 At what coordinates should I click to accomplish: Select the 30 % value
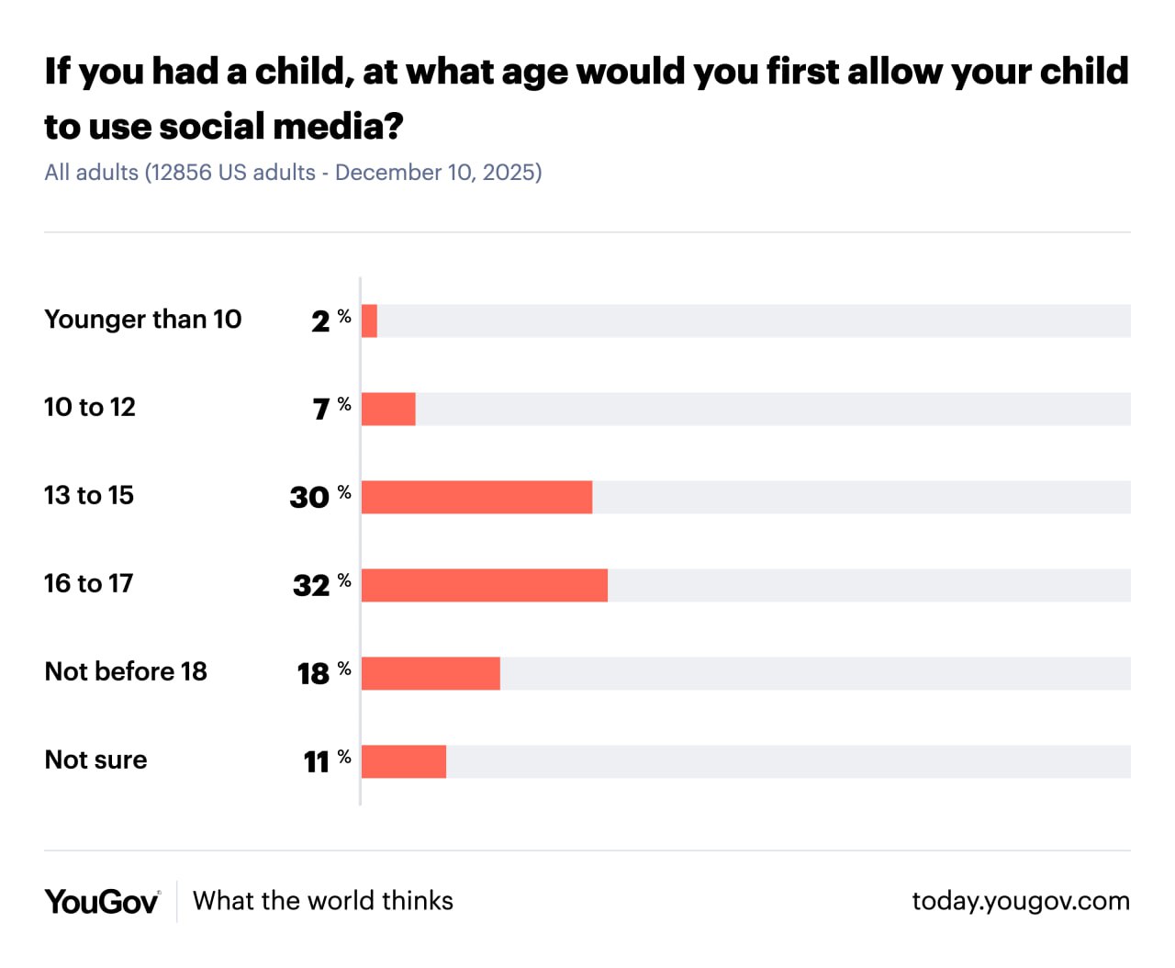(319, 497)
